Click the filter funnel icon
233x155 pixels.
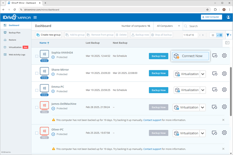pos(229,35)
